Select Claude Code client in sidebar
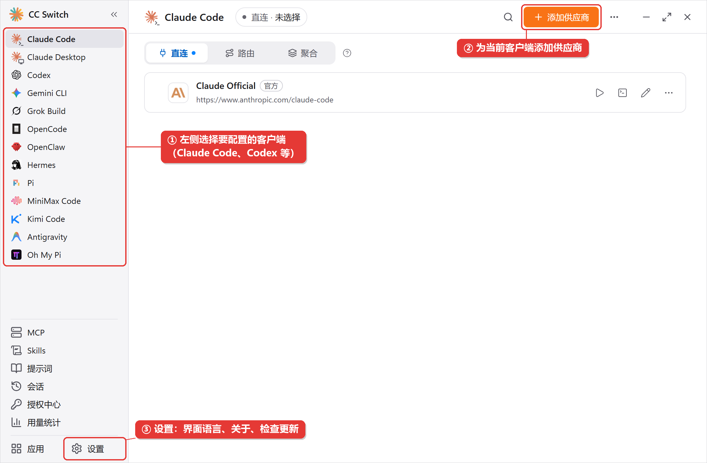The width and height of the screenshot is (707, 463). pyautogui.click(x=65, y=39)
